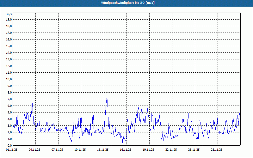Image resolution: width=253 pixels, height=158 pixels.
Task: Click the 0,0 origin label on the y-axis
Action: [9, 146]
